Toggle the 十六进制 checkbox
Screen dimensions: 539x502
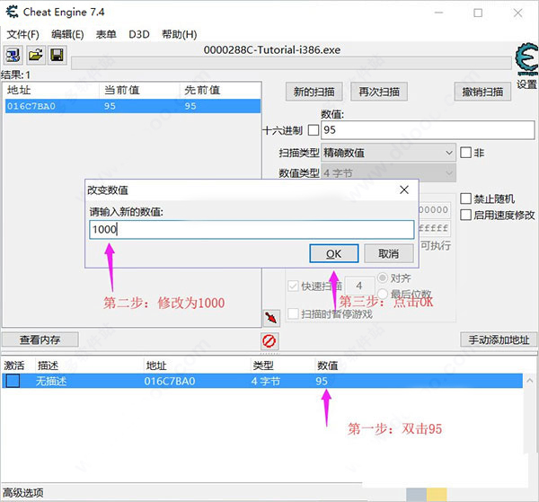[x=314, y=130]
